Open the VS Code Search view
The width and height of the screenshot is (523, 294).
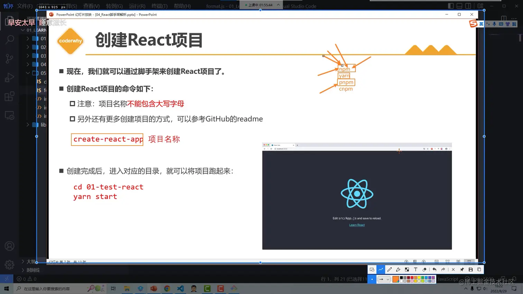pyautogui.click(x=10, y=39)
